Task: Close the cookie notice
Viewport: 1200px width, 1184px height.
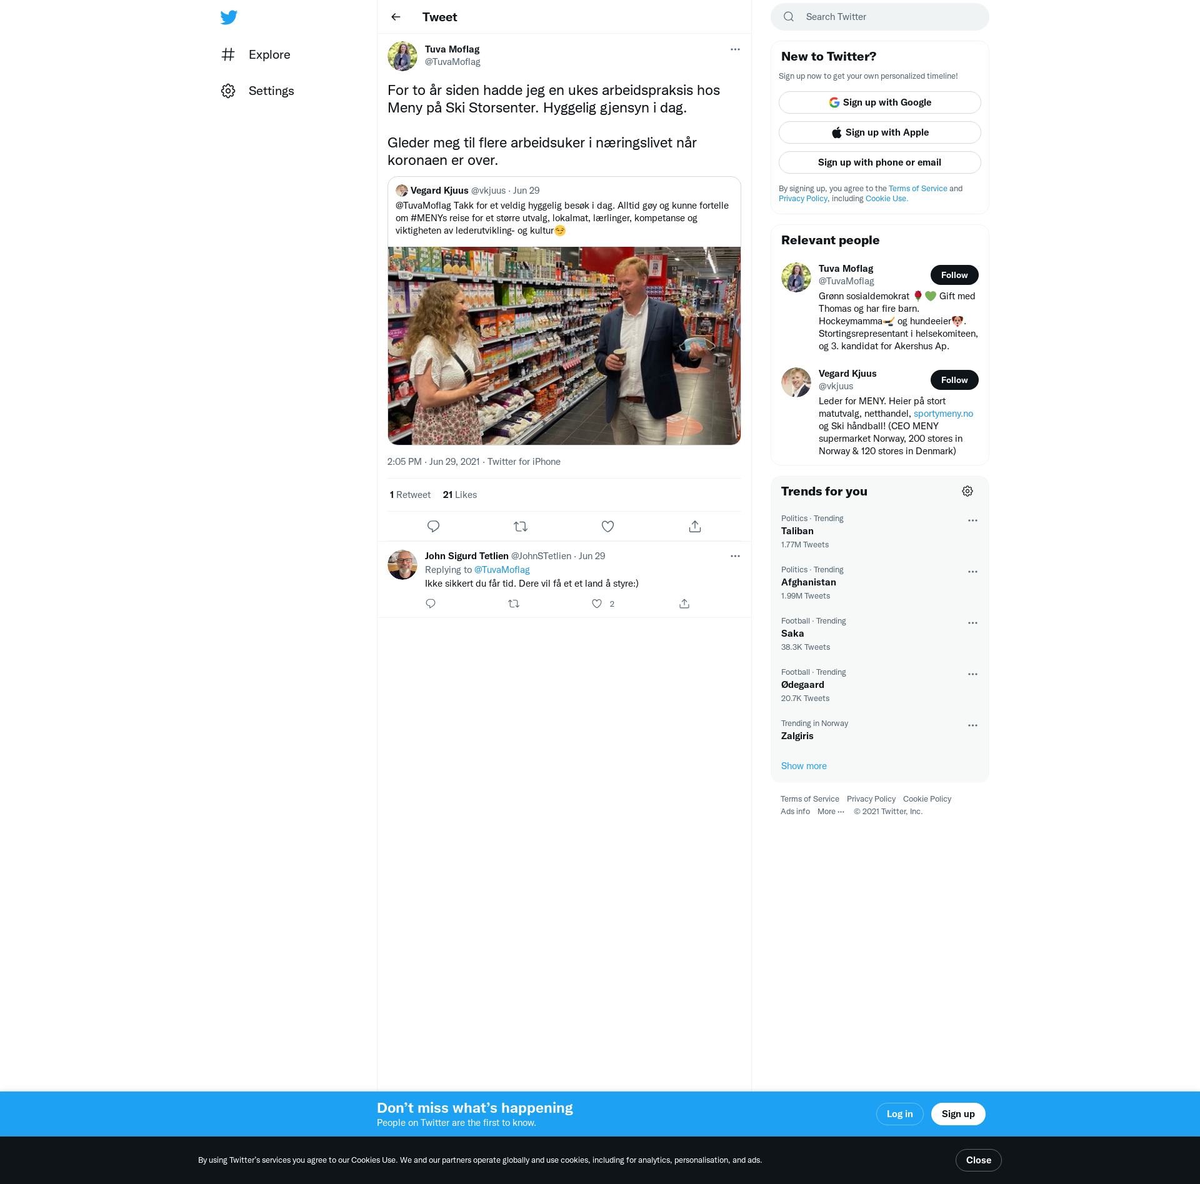Action: pyautogui.click(x=979, y=1160)
